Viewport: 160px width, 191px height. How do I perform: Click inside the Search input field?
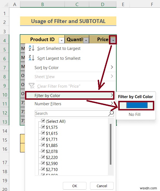72,113
